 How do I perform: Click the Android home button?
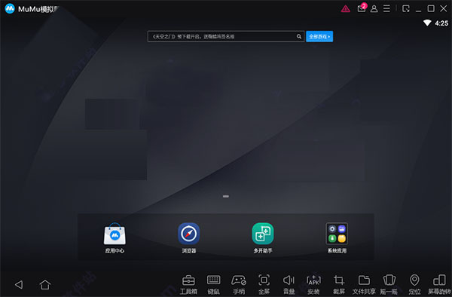(x=45, y=285)
